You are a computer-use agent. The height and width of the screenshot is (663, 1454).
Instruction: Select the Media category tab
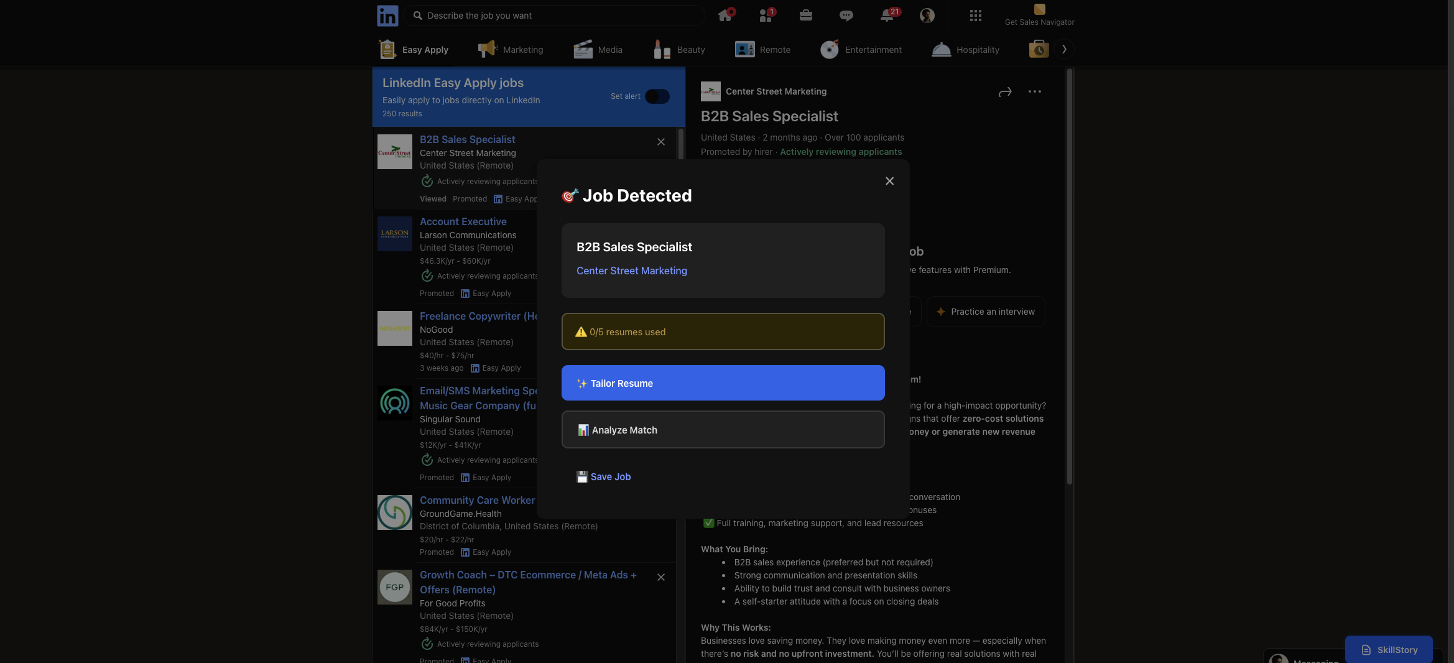pos(598,50)
